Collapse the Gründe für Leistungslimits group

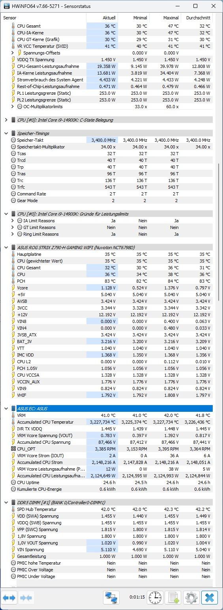[6, 214]
